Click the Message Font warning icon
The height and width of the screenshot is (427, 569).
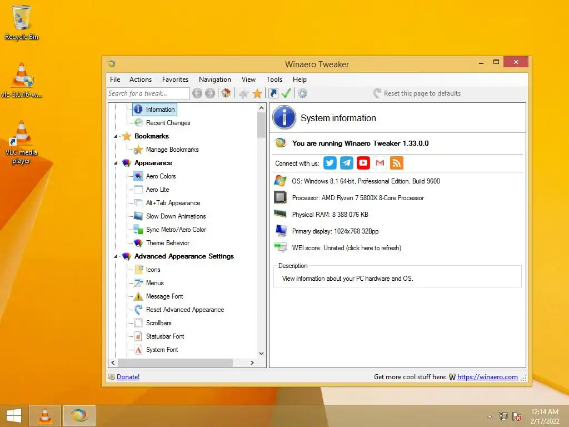(138, 296)
